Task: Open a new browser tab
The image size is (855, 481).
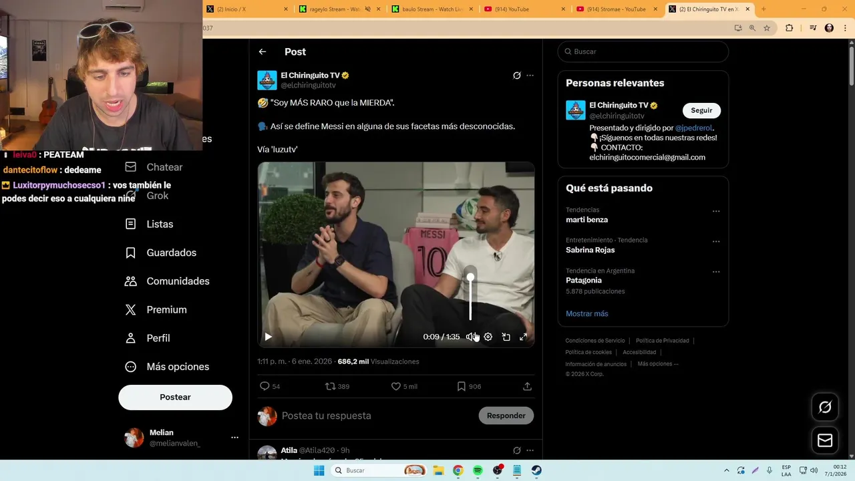Action: 763,9
